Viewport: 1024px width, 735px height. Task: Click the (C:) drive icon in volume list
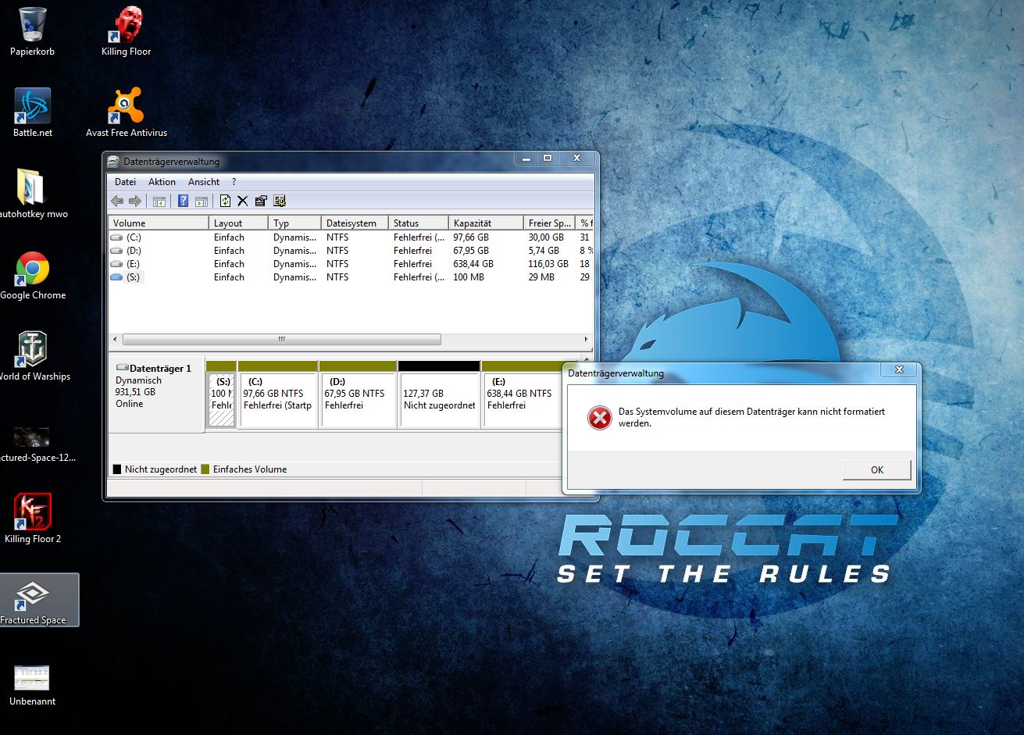(x=116, y=237)
